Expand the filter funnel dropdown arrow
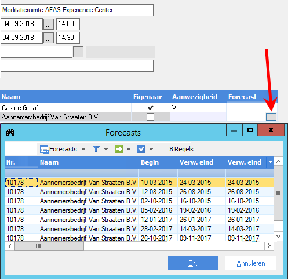 tap(106, 149)
